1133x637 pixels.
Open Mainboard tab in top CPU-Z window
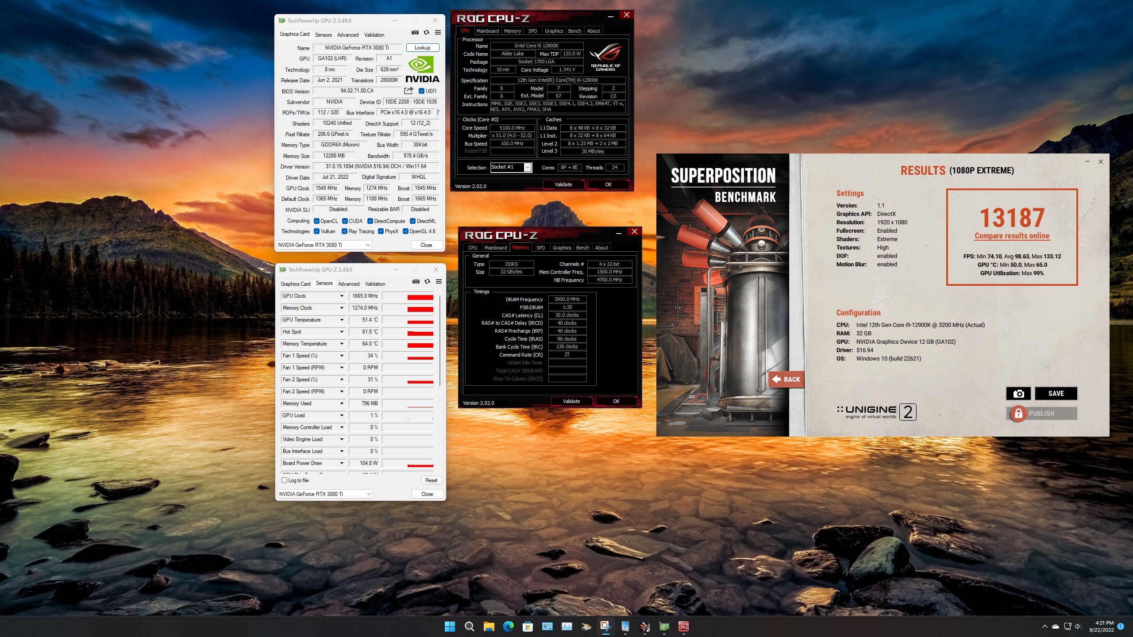pos(487,31)
